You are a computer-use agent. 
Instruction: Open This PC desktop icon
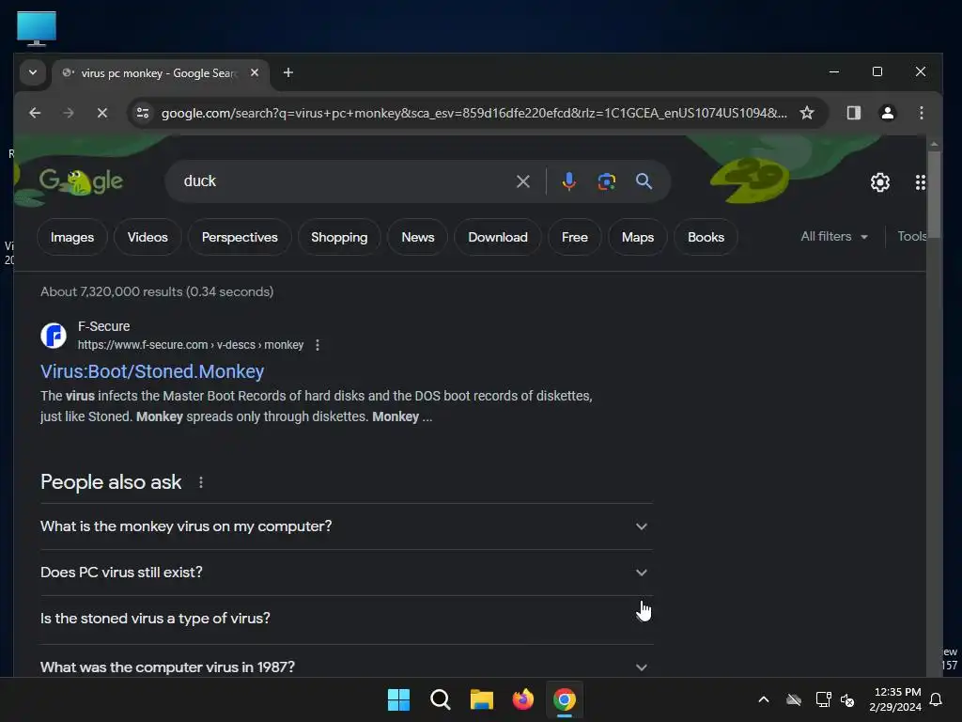point(37,28)
